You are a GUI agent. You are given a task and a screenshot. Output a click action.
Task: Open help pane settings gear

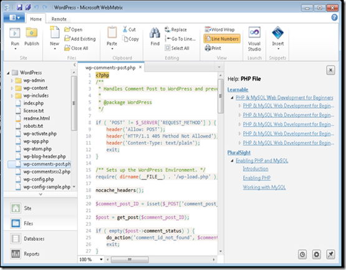pyautogui.click(x=317, y=254)
